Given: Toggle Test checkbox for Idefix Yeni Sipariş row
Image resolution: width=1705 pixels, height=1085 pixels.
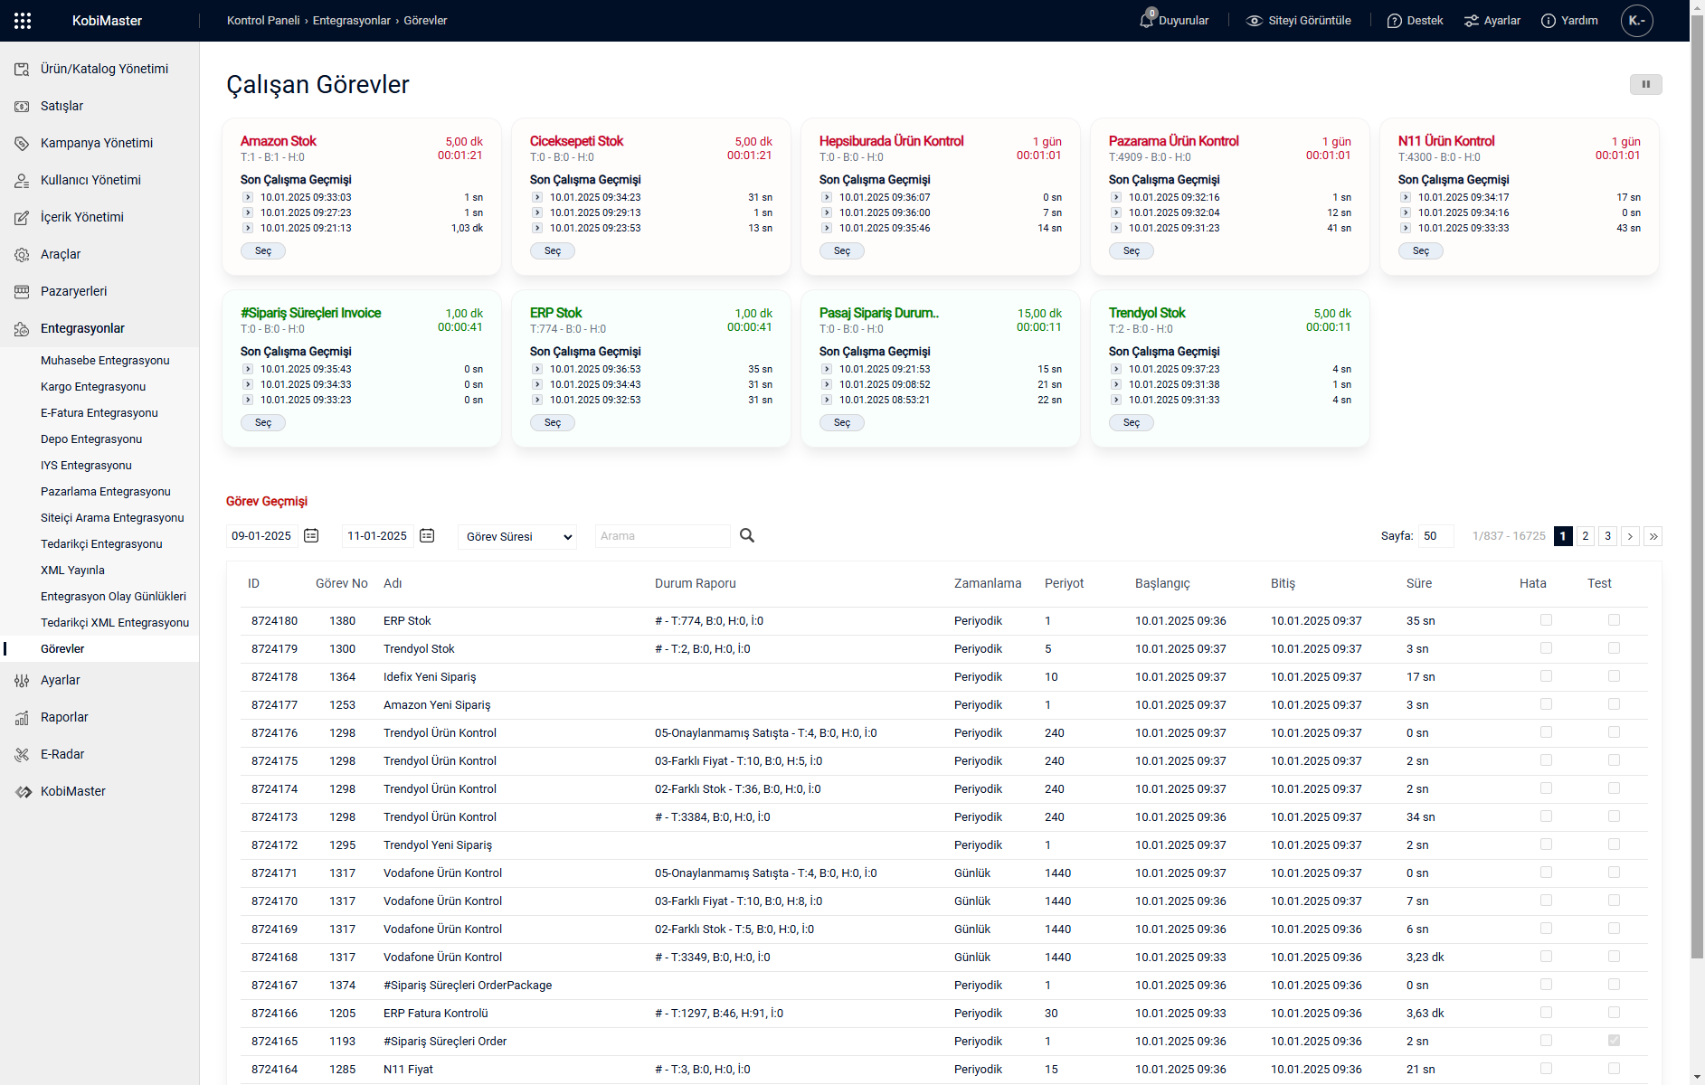Looking at the screenshot, I should [1614, 676].
